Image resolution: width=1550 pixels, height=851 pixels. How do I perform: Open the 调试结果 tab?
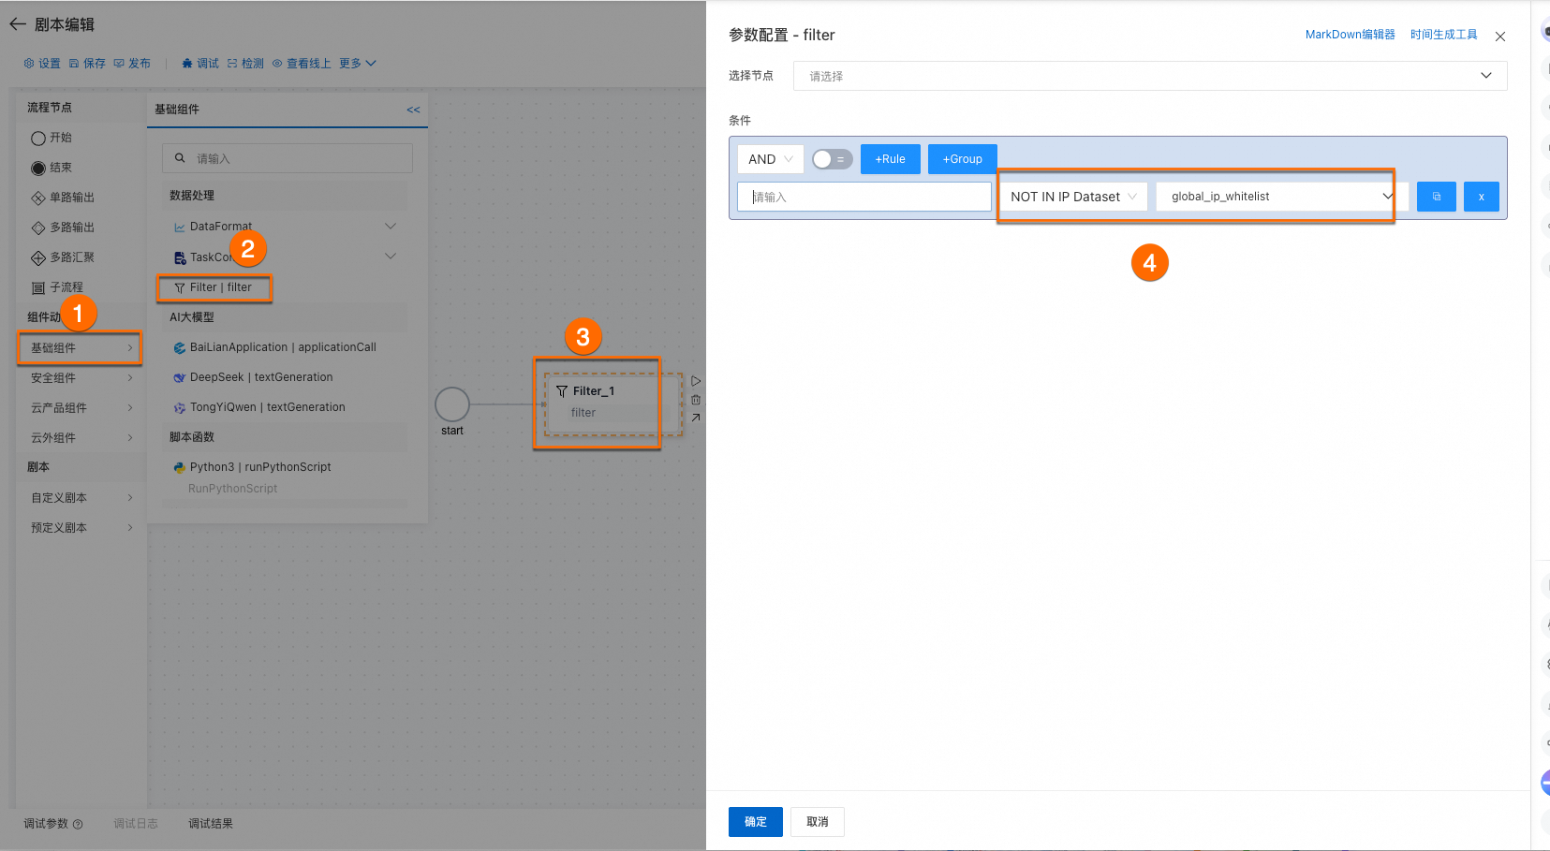click(211, 824)
